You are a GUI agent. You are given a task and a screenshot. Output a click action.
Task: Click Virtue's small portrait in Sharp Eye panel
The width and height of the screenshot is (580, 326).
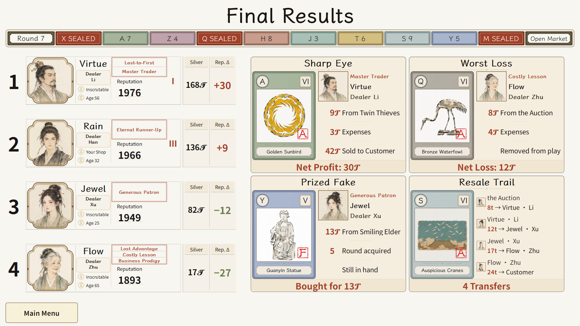point(333,86)
